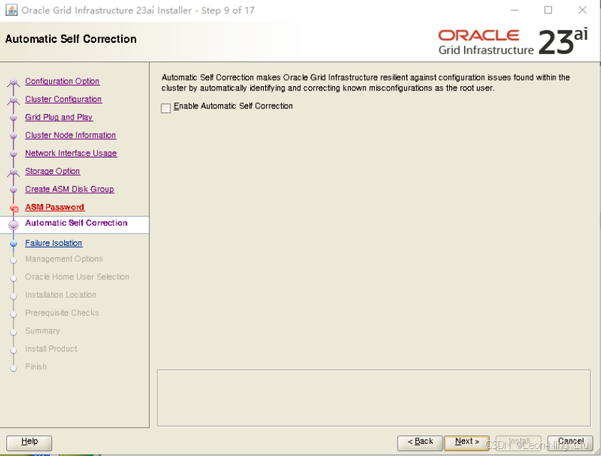Click the Failure Isolation blue step marker
This screenshot has width=601, height=456.
14,244
